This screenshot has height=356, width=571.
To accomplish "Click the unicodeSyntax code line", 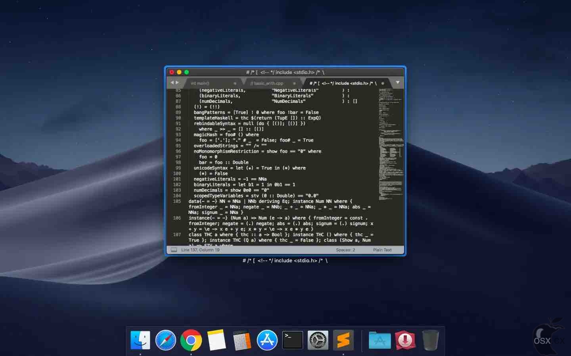I will [249, 168].
